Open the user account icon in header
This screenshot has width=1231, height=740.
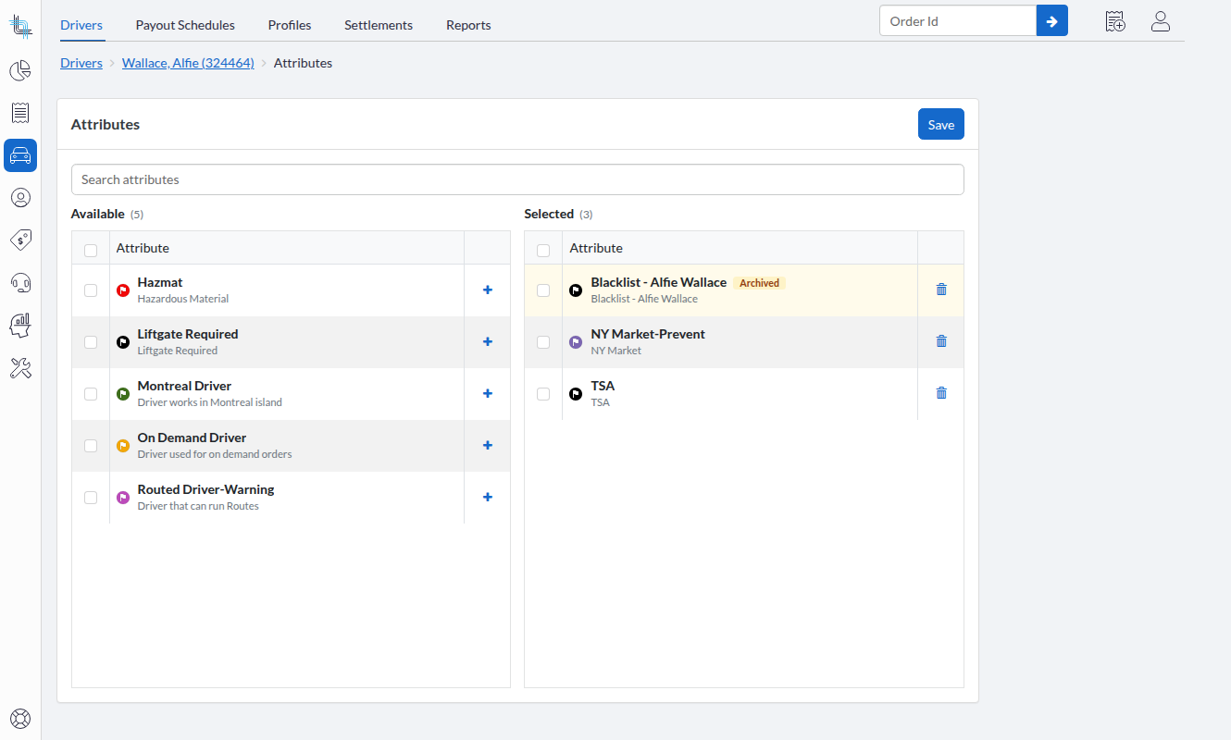click(x=1161, y=21)
